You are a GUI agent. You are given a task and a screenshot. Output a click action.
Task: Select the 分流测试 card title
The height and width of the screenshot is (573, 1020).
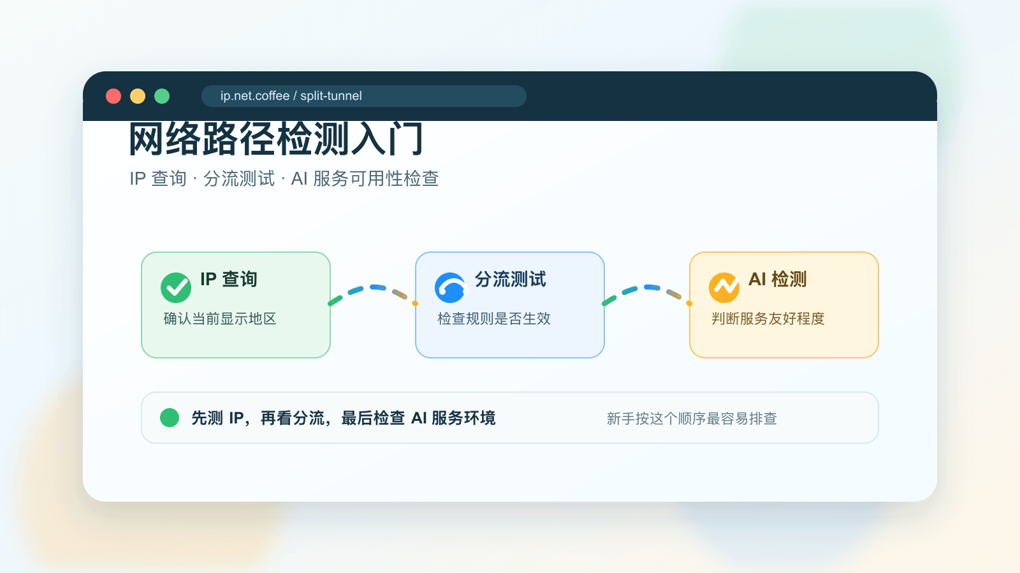click(x=511, y=279)
